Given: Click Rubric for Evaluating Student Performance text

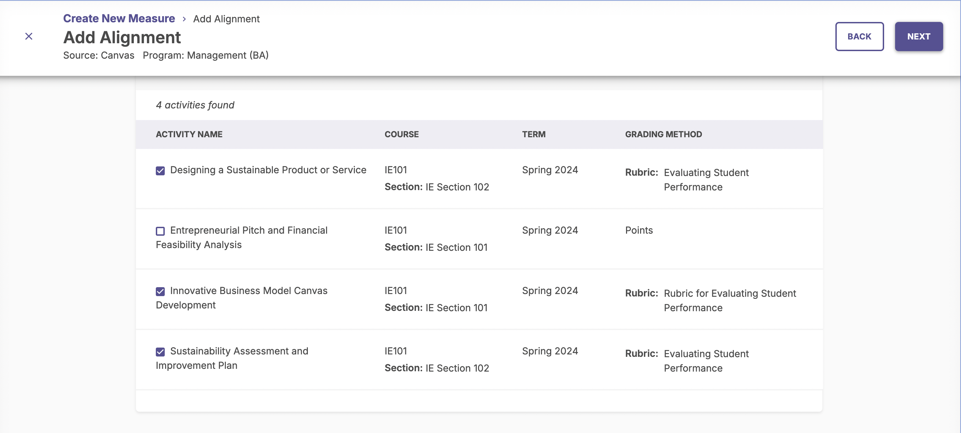Looking at the screenshot, I should 730,301.
